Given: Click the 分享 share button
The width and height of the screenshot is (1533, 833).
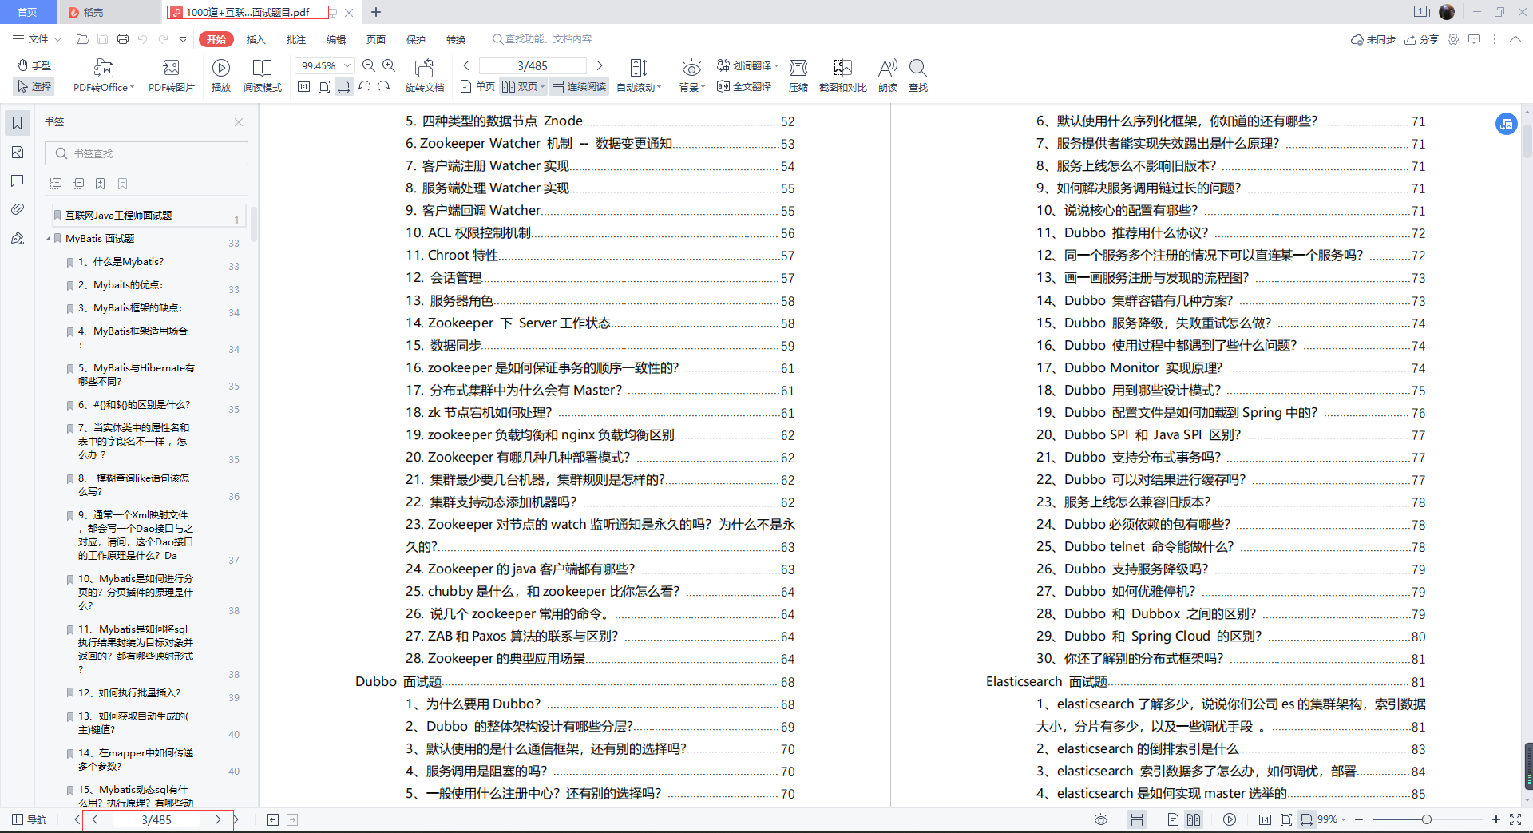Looking at the screenshot, I should [1422, 39].
